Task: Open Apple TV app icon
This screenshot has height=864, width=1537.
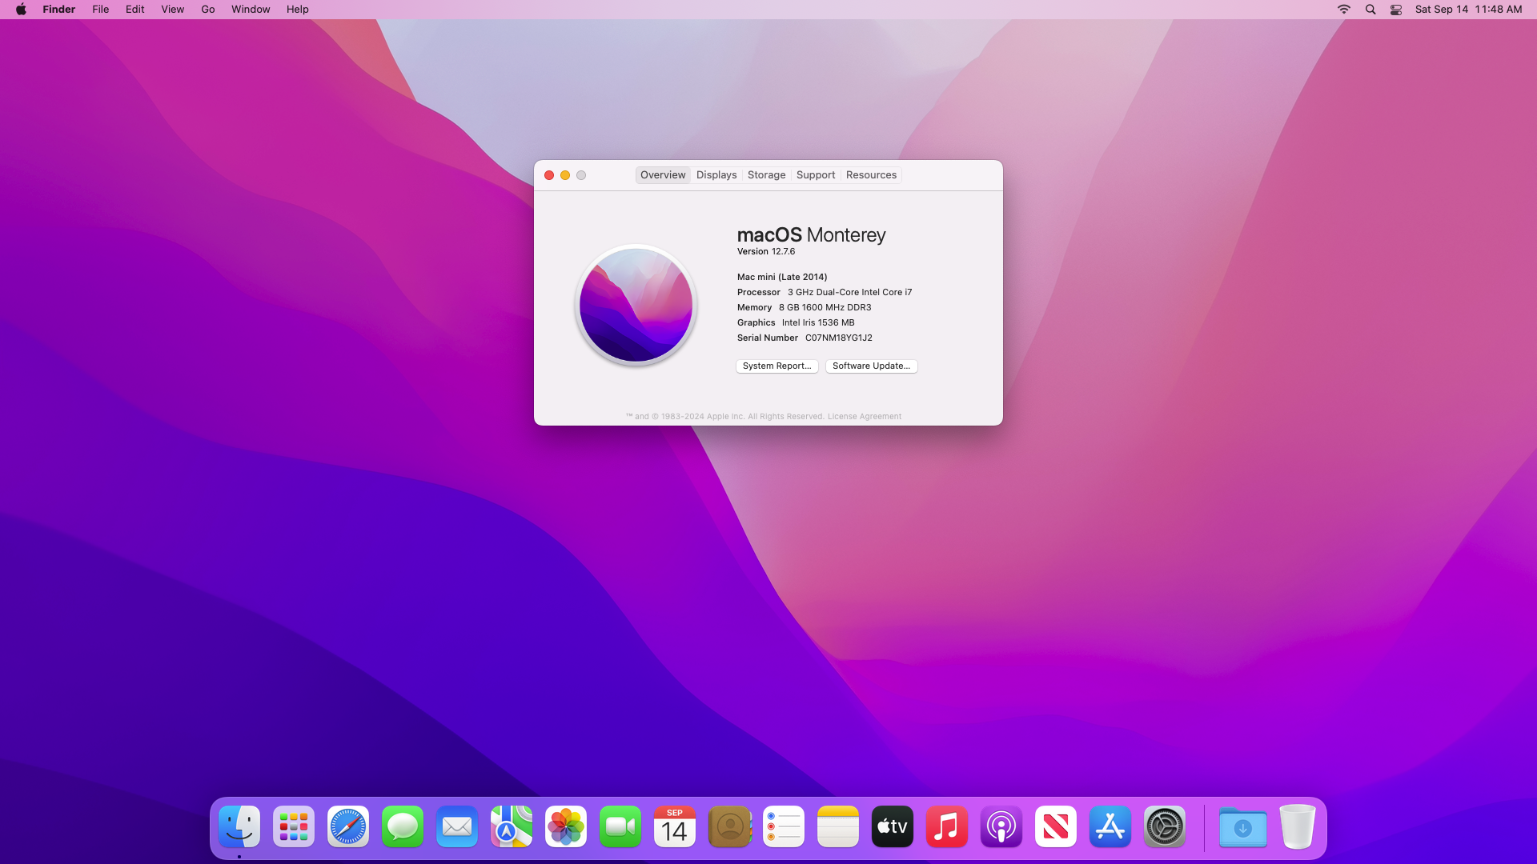Action: [x=893, y=826]
